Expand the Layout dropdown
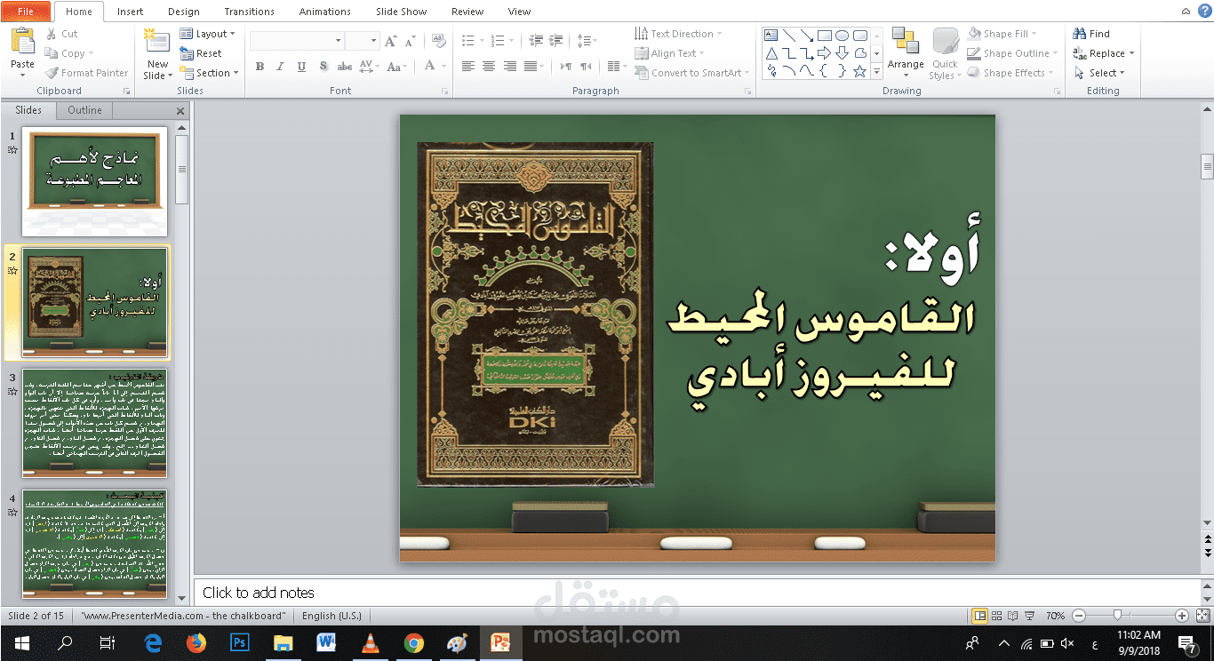Image resolution: width=1214 pixels, height=661 pixels. pyautogui.click(x=208, y=34)
